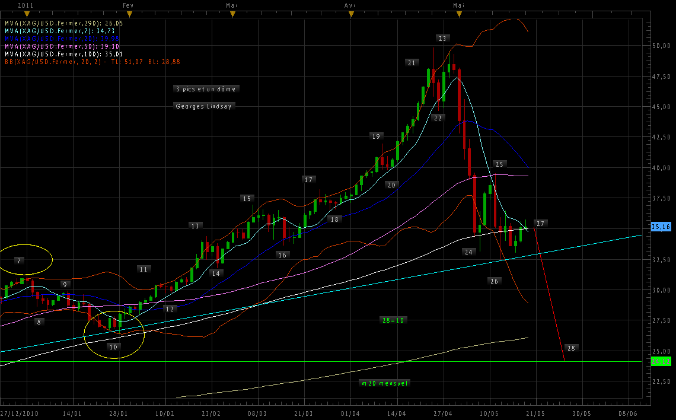The height and width of the screenshot is (420, 676).
Task: Click the 'm20 mensuel' label
Action: click(x=385, y=383)
